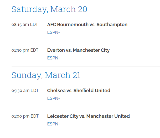This screenshot has height=138, width=160.
Task: Open ESPN+ link under Leicester City match
Action: [x=54, y=124]
